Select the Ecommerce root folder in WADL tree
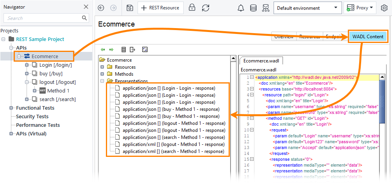 point(119,60)
